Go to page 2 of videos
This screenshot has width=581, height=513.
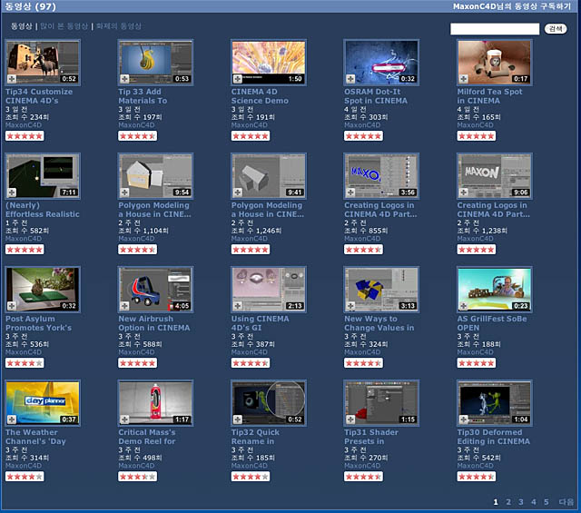pyautogui.click(x=508, y=502)
